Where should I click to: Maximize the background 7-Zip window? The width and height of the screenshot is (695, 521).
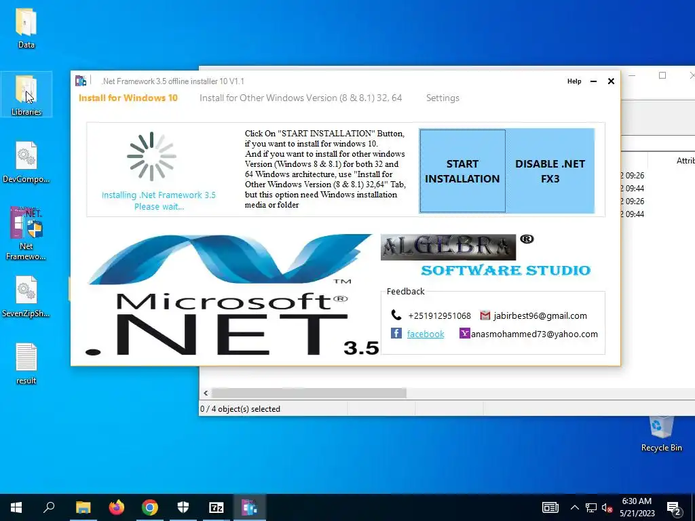click(662, 75)
